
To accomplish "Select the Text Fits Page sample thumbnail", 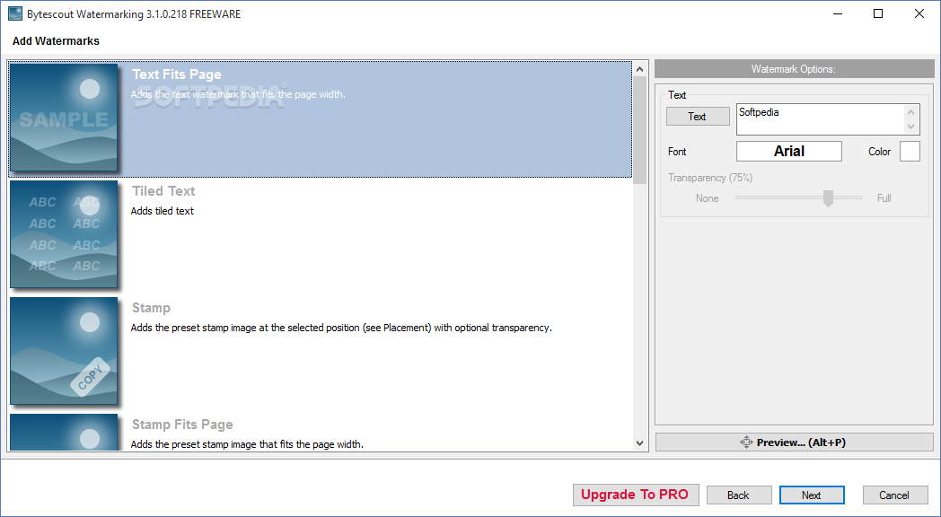I will point(64,117).
